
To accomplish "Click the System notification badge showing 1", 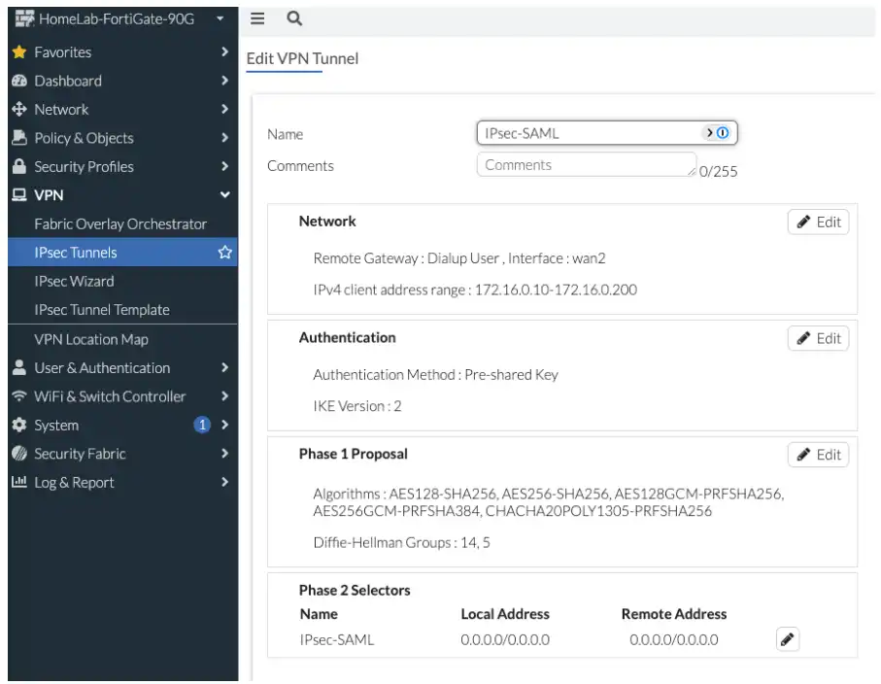I will [x=202, y=425].
